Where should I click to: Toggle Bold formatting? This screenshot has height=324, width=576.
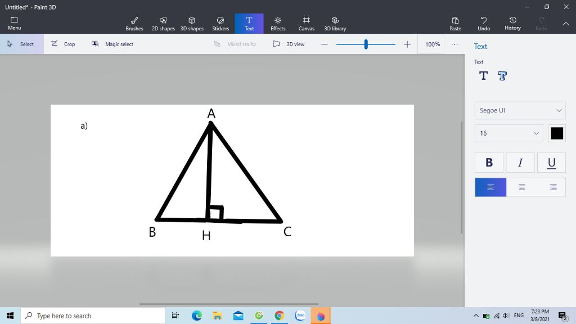489,163
